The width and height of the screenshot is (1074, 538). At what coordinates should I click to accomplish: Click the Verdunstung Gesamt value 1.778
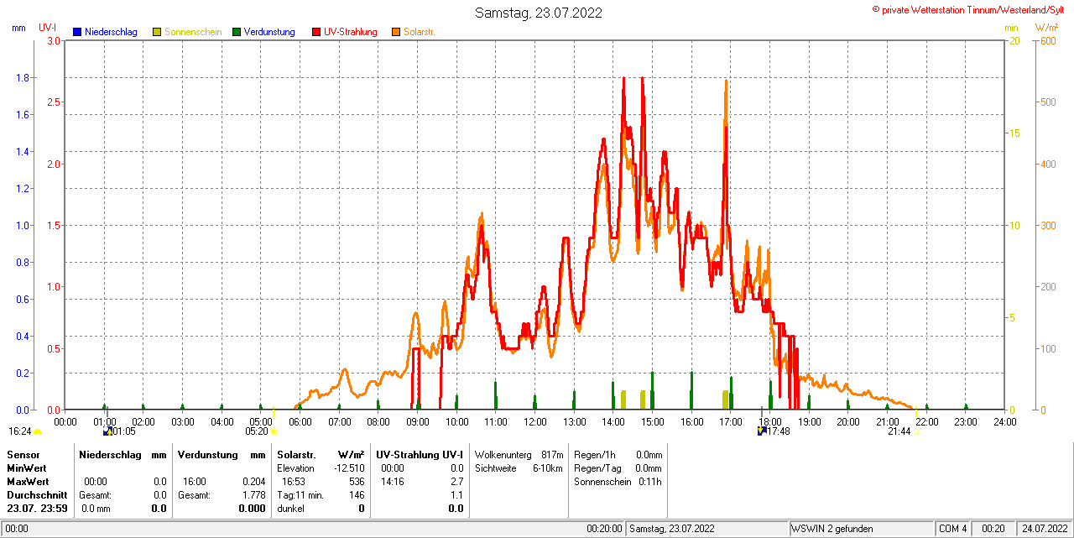click(253, 495)
